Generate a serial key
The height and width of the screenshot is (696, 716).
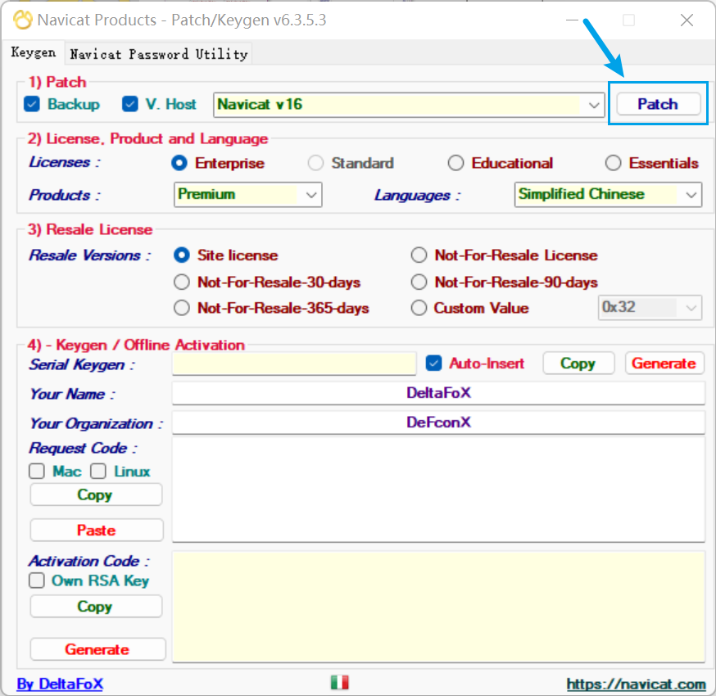pyautogui.click(x=664, y=364)
